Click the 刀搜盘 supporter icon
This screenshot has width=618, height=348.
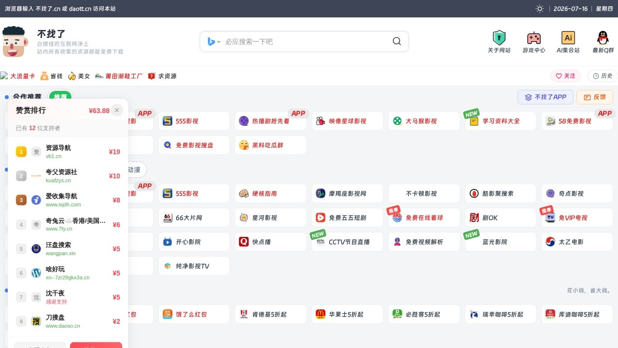[x=36, y=321]
